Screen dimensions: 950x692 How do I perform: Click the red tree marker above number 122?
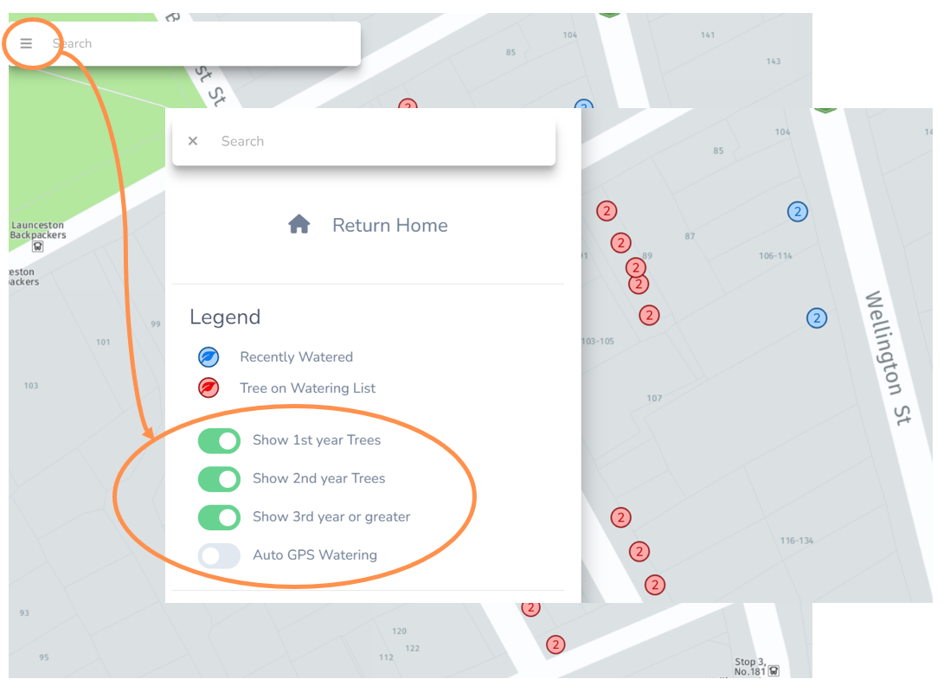pyautogui.click(x=531, y=608)
